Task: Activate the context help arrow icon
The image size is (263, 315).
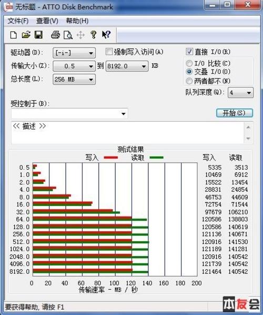Action: [x=106, y=35]
